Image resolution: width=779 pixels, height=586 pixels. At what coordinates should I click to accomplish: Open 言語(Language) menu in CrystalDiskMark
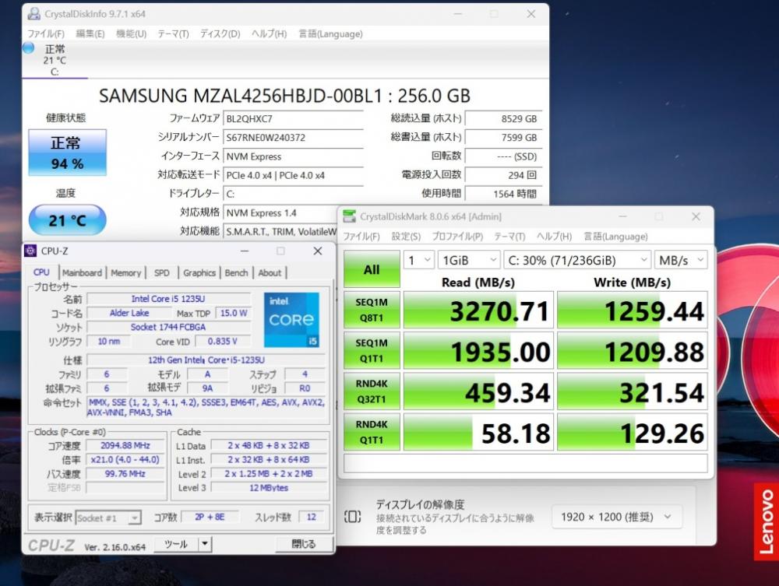[x=615, y=236]
